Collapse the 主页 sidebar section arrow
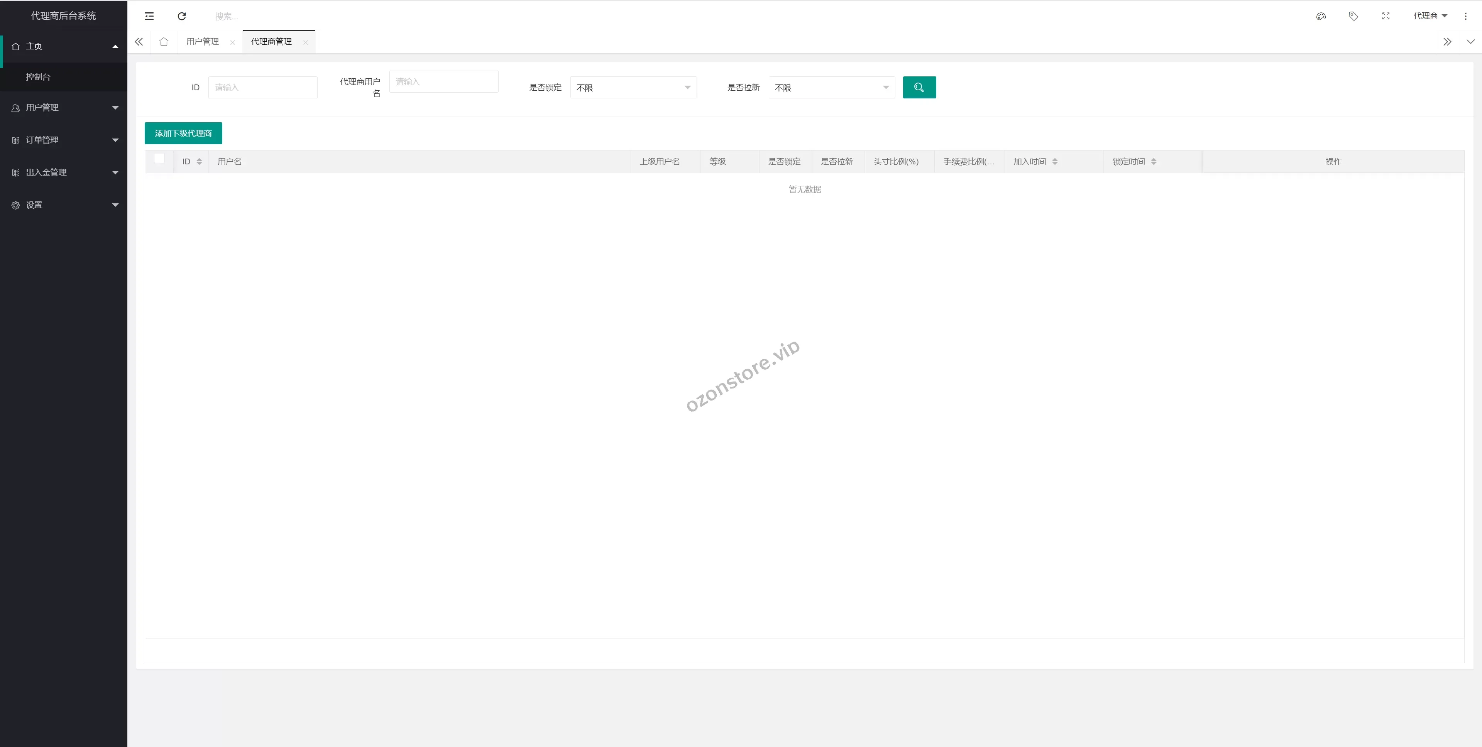 (115, 46)
